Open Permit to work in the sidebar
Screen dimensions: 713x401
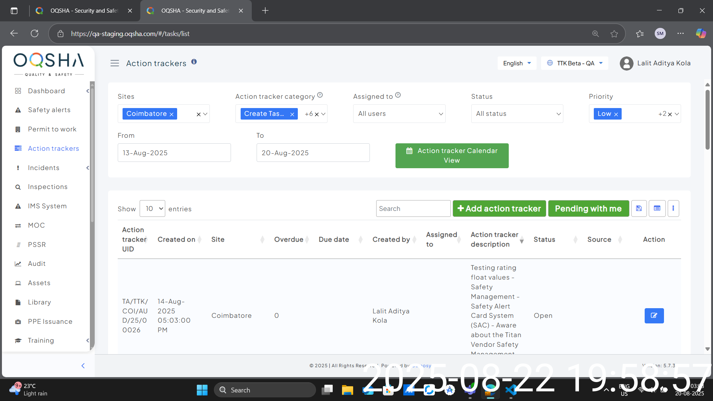52,129
